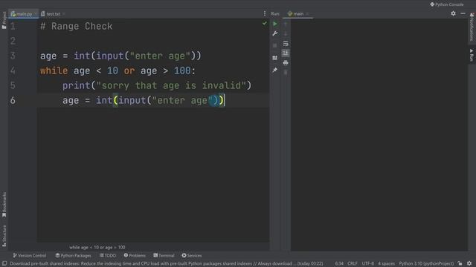Place cursor on '# Range Check' comment
Viewport: 476px width, 267px height.
pos(76,27)
